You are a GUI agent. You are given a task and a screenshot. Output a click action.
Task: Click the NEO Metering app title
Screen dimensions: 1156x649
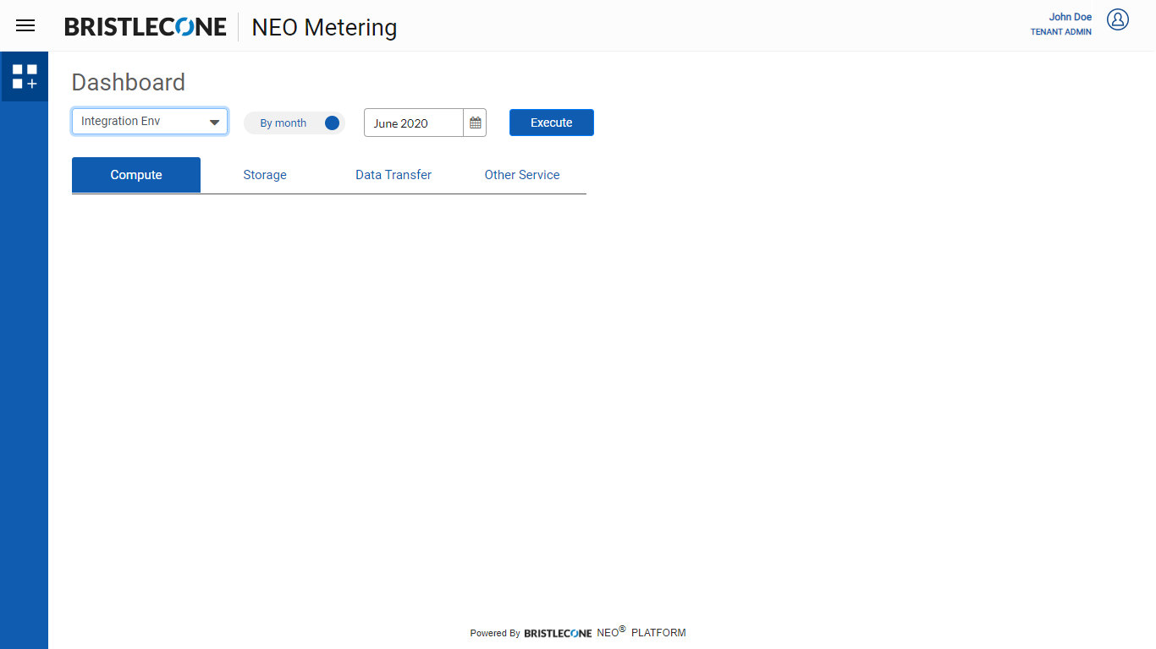(x=324, y=27)
